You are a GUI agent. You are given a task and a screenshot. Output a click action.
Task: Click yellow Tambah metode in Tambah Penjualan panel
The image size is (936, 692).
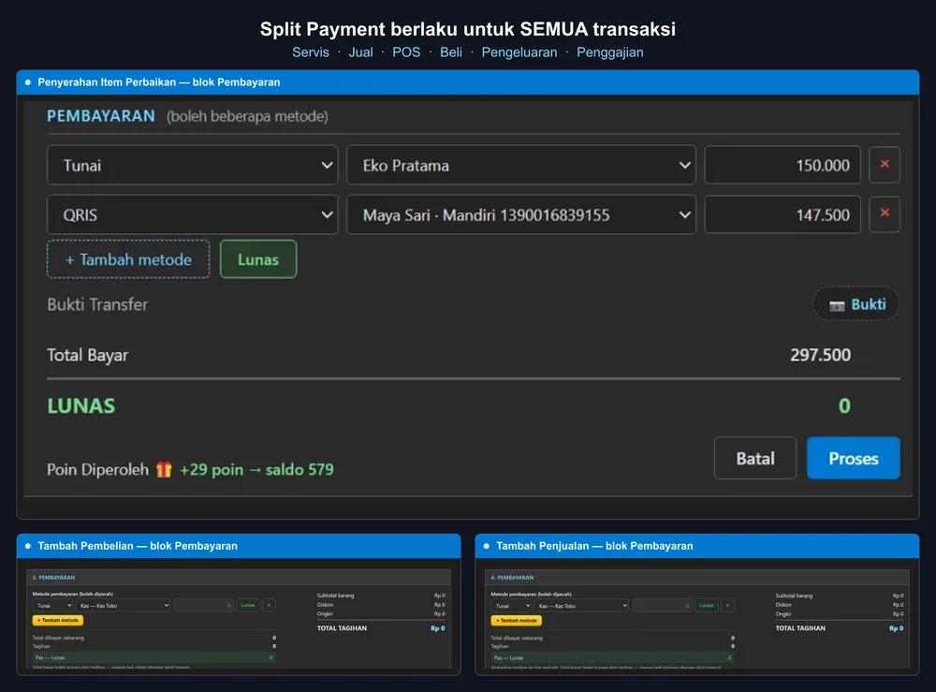(x=517, y=620)
